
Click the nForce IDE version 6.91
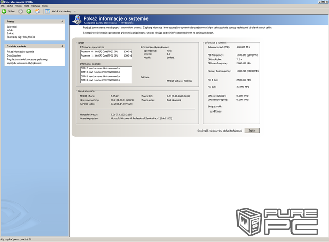point(178,96)
